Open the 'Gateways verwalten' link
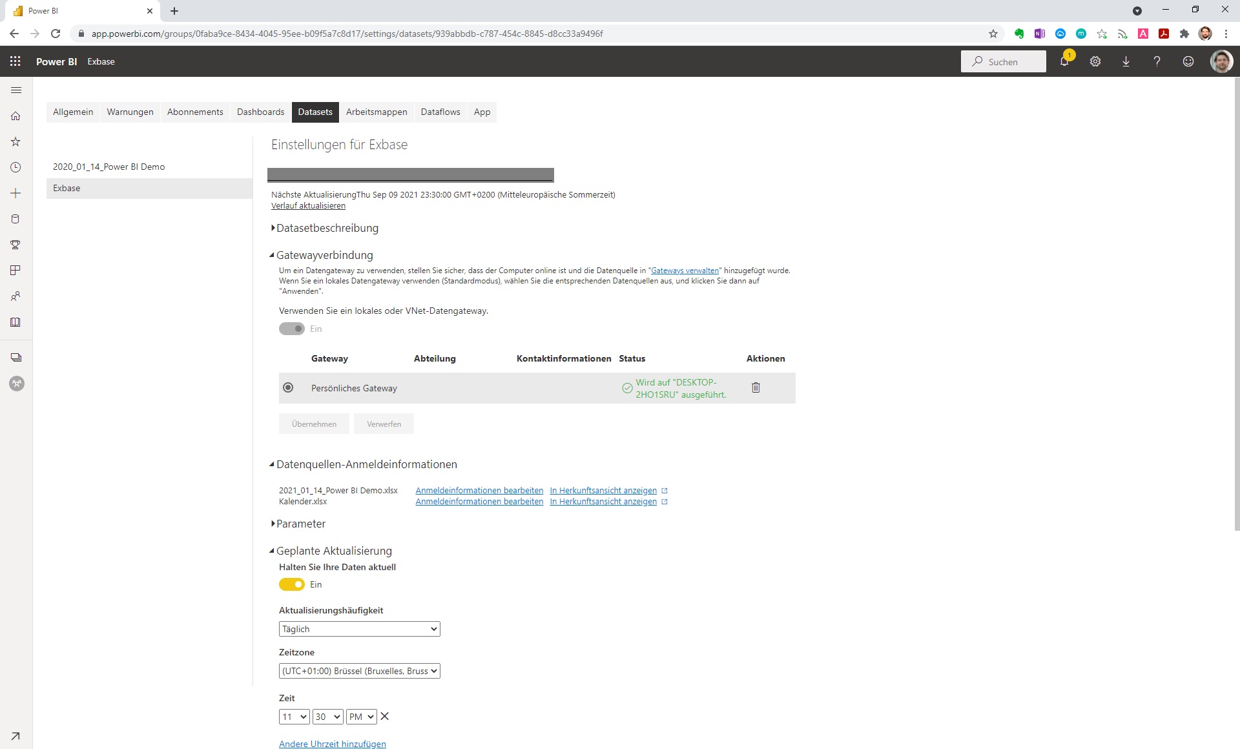1240x749 pixels. tap(685, 271)
